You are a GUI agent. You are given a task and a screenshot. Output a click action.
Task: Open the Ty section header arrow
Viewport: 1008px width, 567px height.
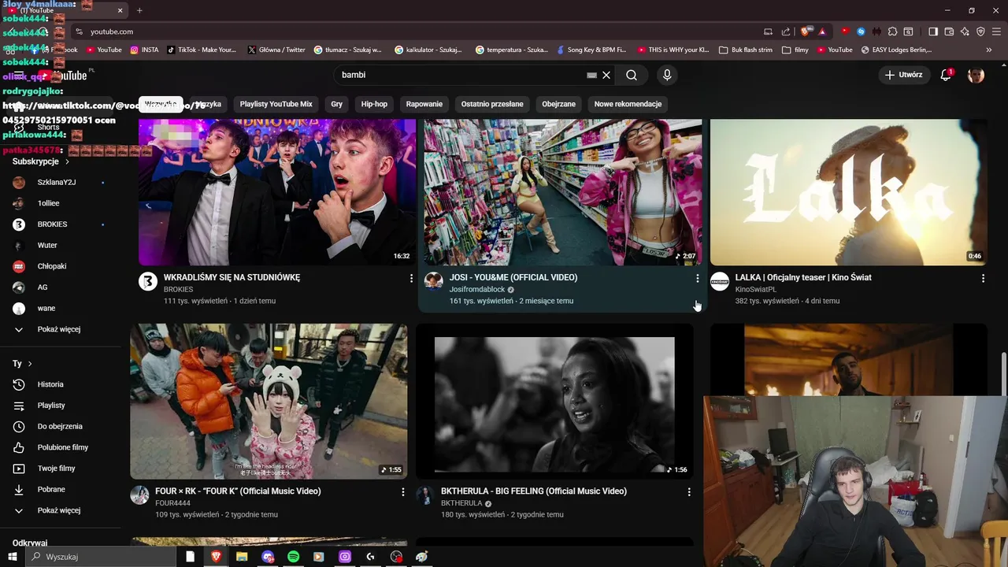click(x=30, y=364)
